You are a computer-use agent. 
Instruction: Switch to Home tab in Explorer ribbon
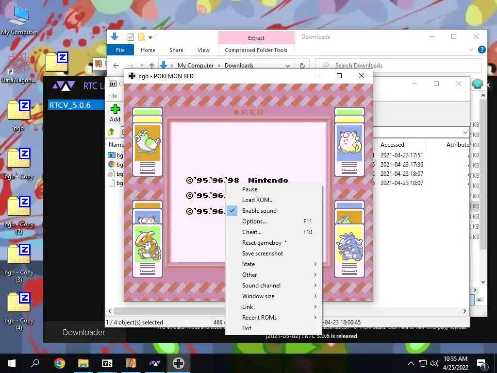pos(148,50)
